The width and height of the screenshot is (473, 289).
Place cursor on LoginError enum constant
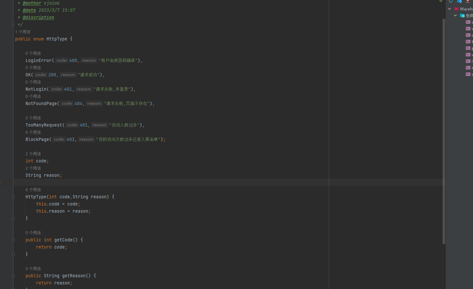[39, 60]
